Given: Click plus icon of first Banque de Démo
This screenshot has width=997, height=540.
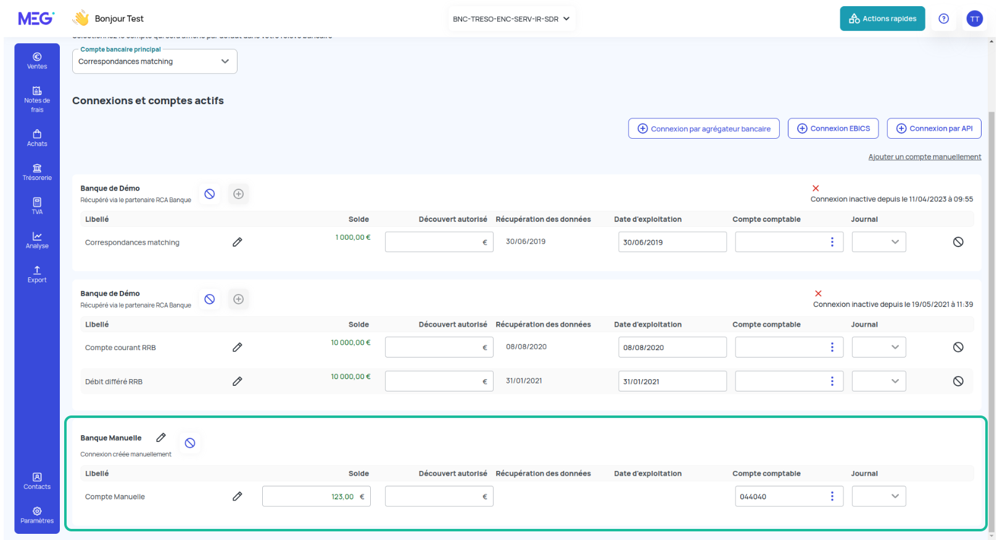Looking at the screenshot, I should [238, 194].
